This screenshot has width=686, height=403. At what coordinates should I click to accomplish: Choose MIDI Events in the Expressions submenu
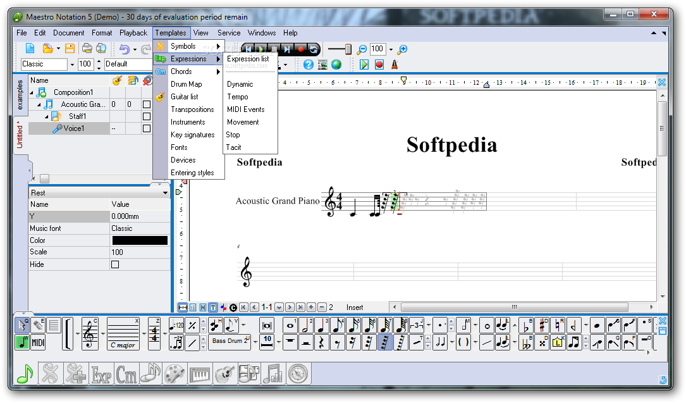pyautogui.click(x=245, y=109)
